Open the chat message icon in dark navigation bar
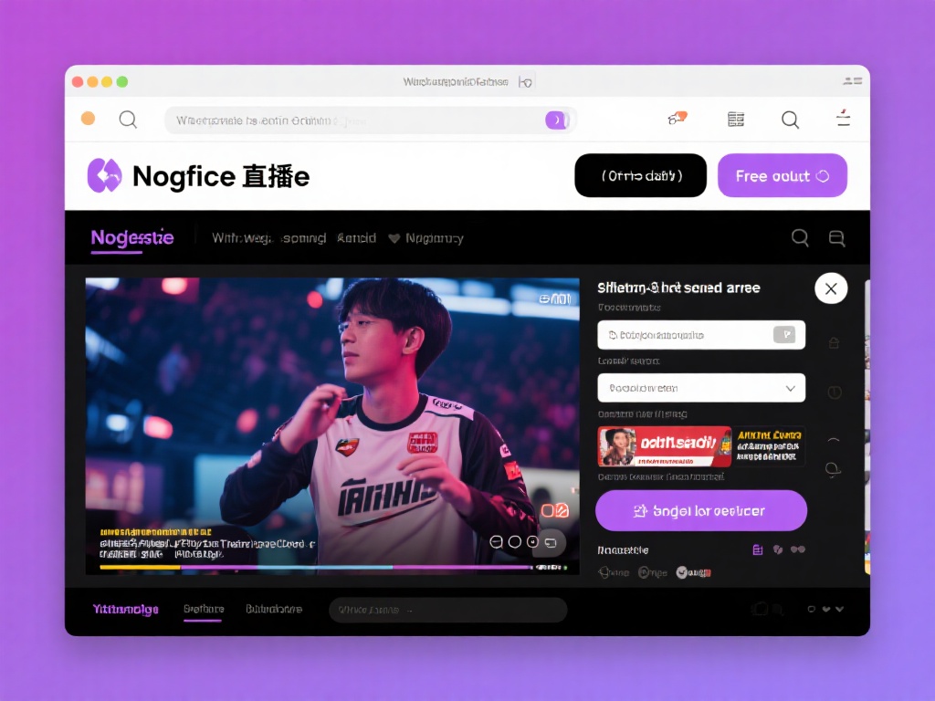 [836, 238]
